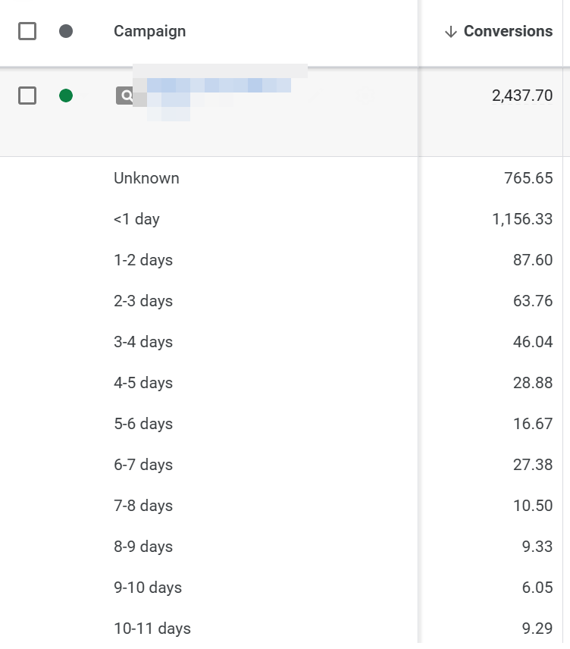Image resolution: width=570 pixels, height=649 pixels.
Task: Sort by the Campaign column header
Action: pos(149,31)
